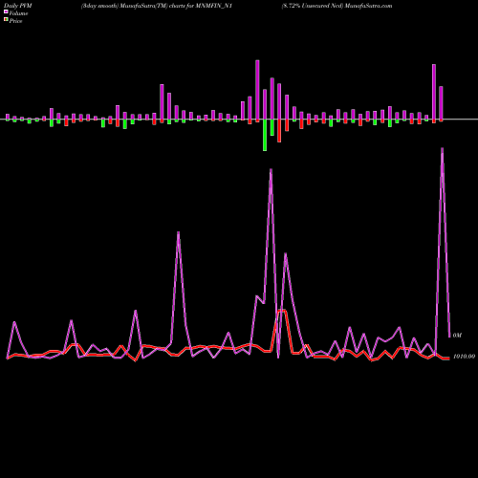Click the magenta Volume legend swatch
478x478 pixels.
pos(6,12)
